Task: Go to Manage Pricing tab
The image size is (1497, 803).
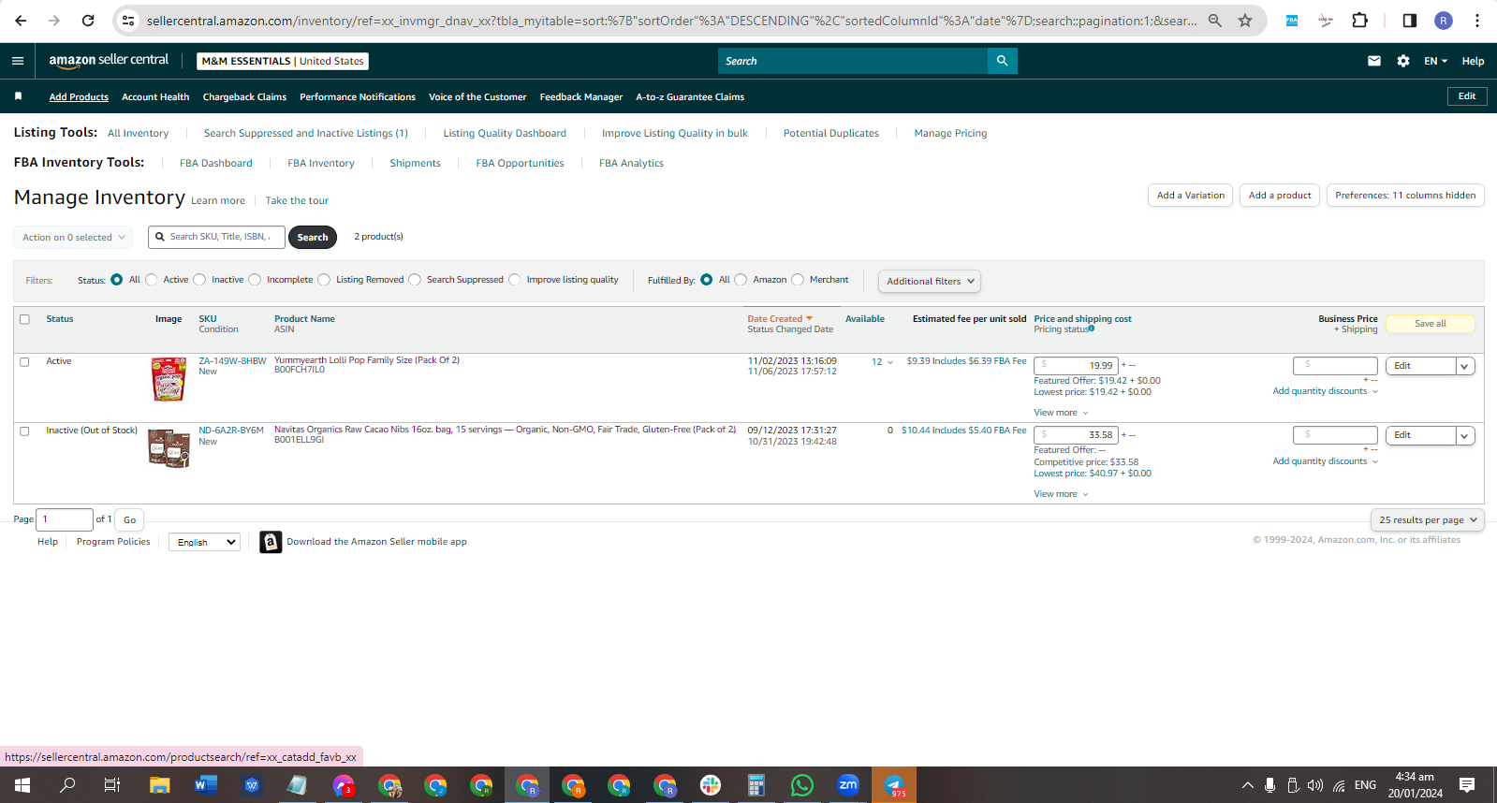Action: [x=950, y=133]
